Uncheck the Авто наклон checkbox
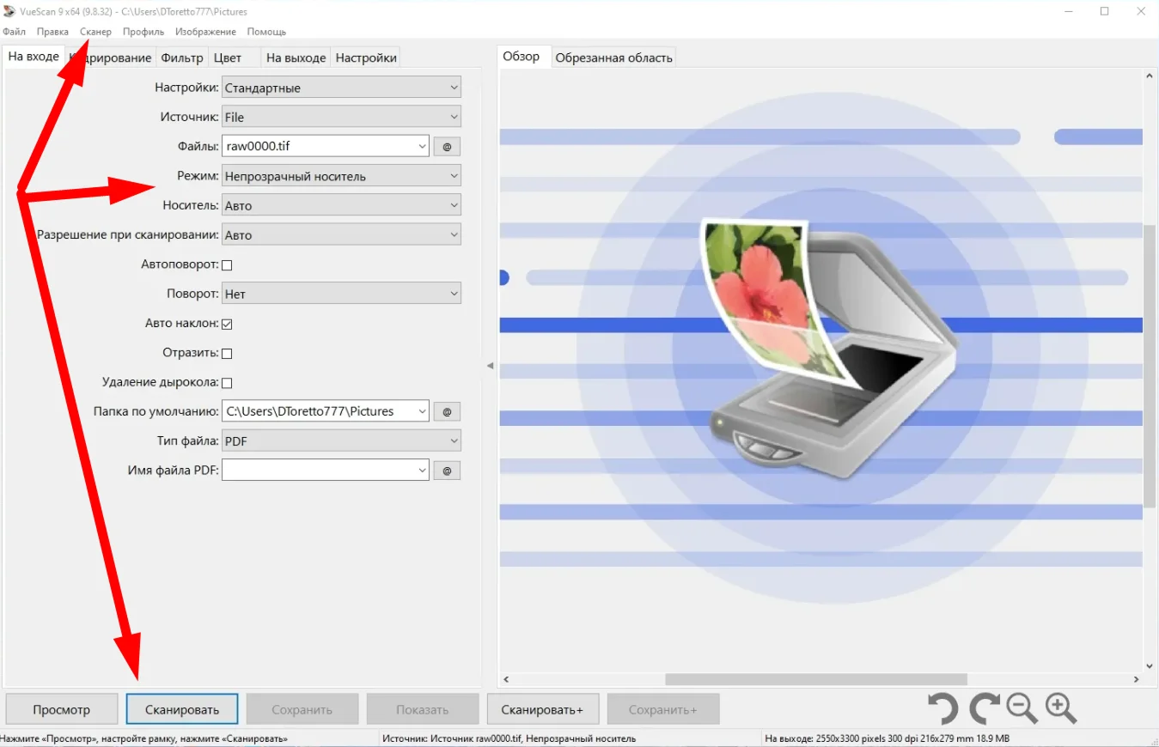1159x747 pixels. (x=228, y=325)
